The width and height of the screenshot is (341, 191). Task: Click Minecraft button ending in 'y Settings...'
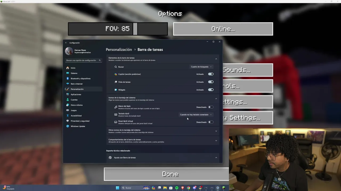[248, 118]
